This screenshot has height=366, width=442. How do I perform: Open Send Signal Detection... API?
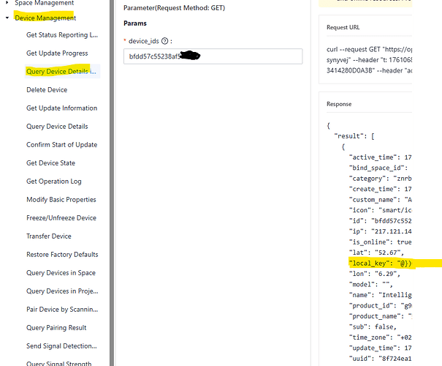[61, 346]
